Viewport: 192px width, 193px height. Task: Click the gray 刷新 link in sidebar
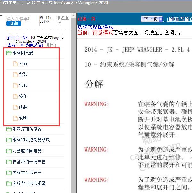tap(51, 45)
